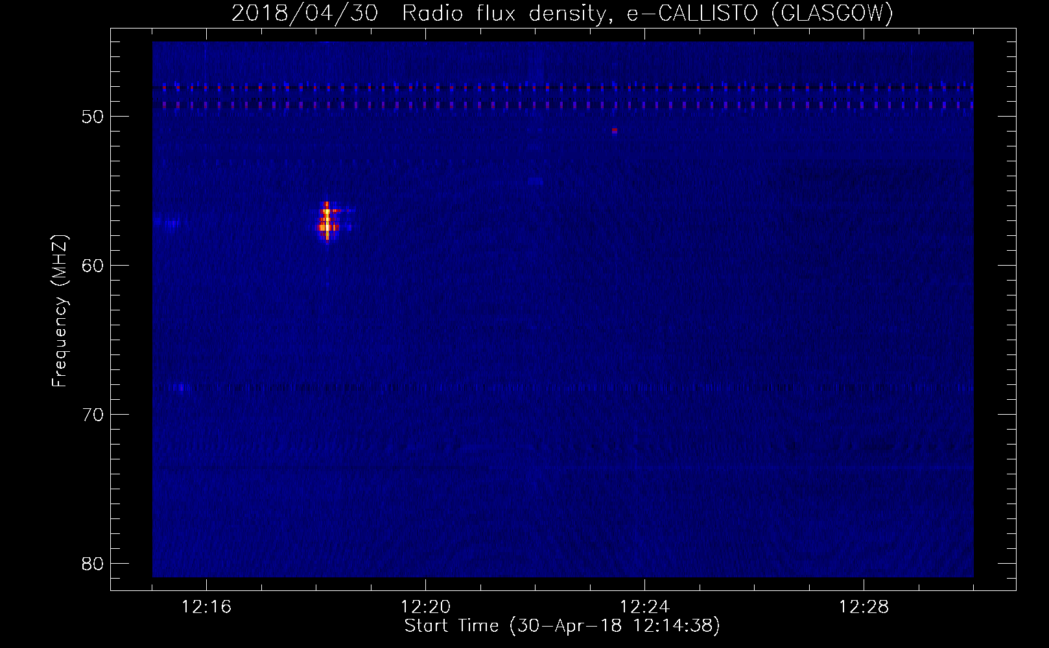1049x648 pixels.
Task: Click the isolated red pixel near 51 MHz
Action: (x=615, y=131)
